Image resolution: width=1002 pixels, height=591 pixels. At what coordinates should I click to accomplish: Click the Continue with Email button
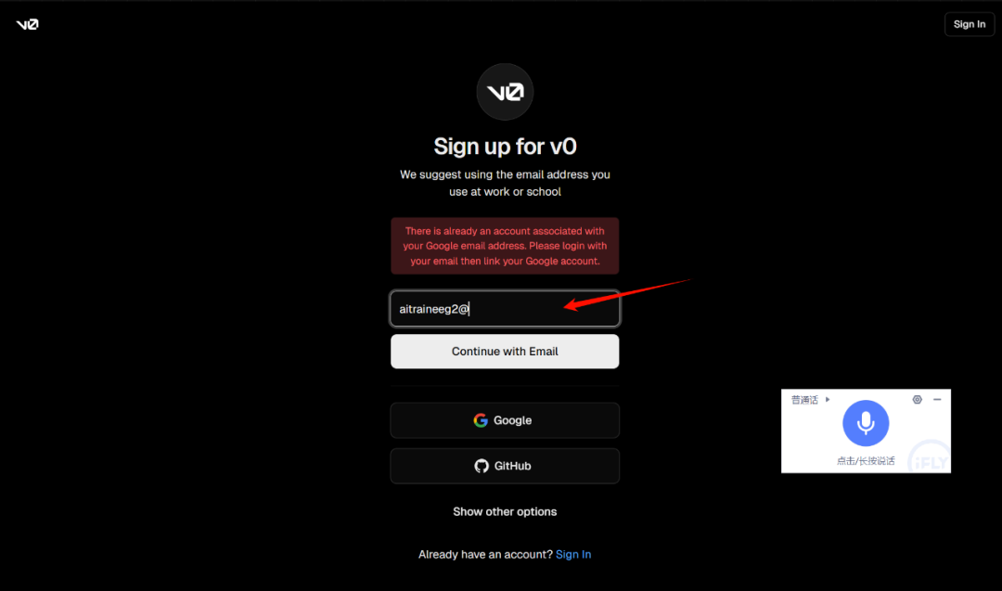tap(505, 352)
